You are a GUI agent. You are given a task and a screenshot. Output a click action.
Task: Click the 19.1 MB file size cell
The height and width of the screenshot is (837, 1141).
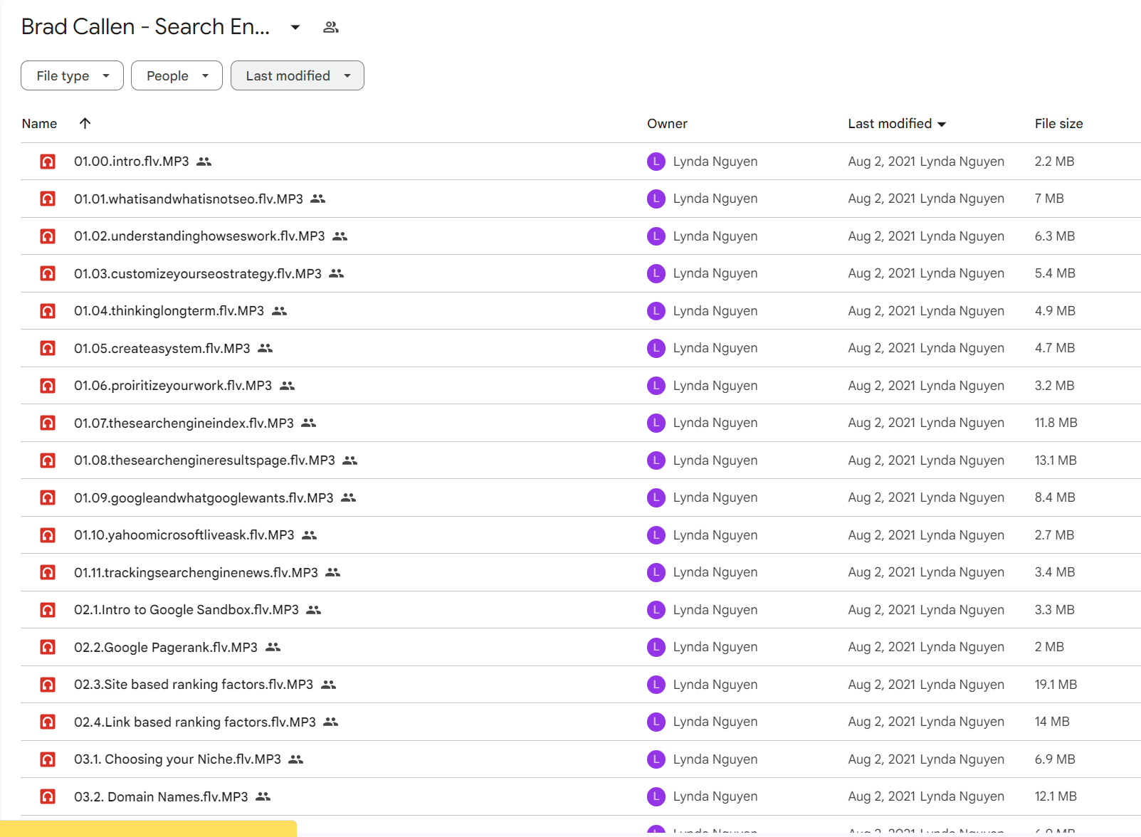click(x=1056, y=685)
